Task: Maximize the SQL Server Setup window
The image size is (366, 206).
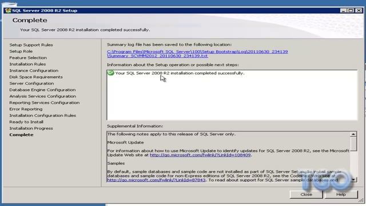Action: click(x=351, y=10)
